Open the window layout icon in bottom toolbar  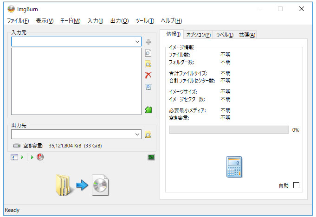pos(14,157)
